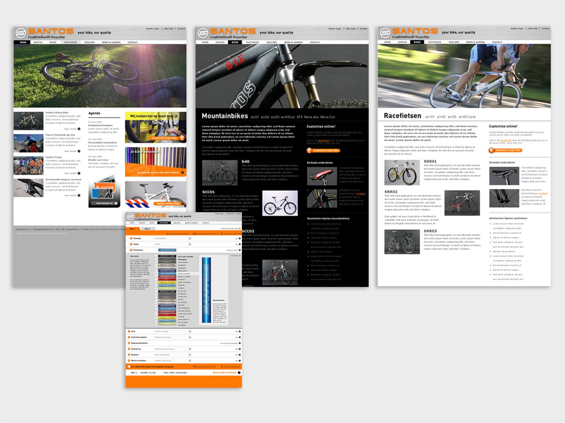Image resolution: width=565 pixels, height=423 pixels.
Task: Collapse the Framekleur section via 'inklappen'
Action: pyautogui.click(x=236, y=256)
